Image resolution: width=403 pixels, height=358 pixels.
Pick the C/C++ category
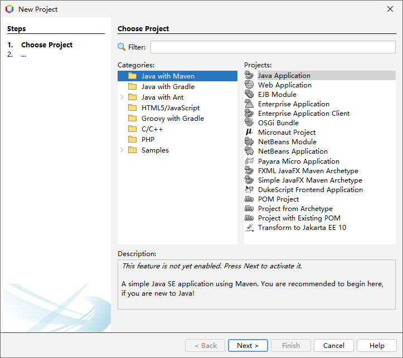[x=152, y=129]
